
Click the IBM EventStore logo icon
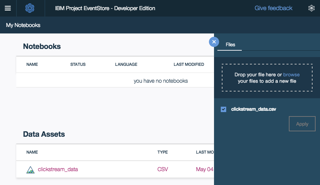click(30, 8)
